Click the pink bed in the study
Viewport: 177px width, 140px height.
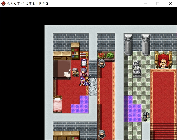(x=58, y=104)
